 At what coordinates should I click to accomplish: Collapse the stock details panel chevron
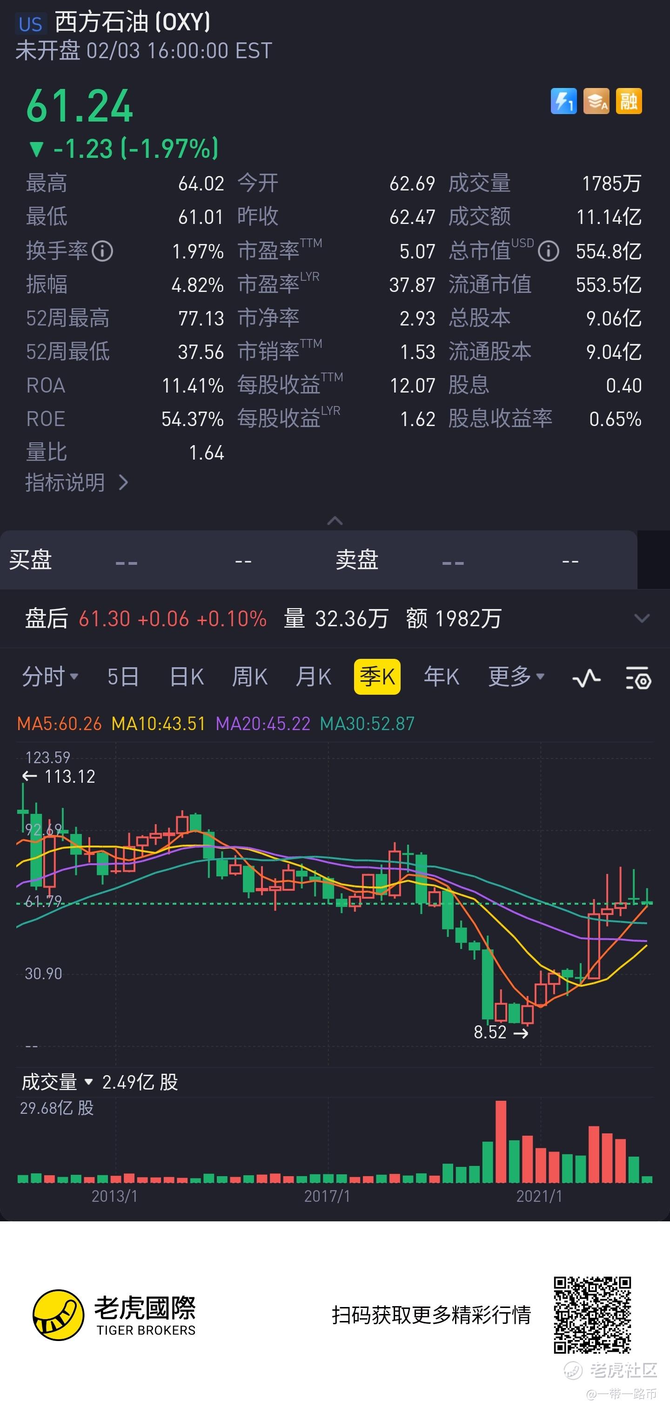[x=335, y=520]
